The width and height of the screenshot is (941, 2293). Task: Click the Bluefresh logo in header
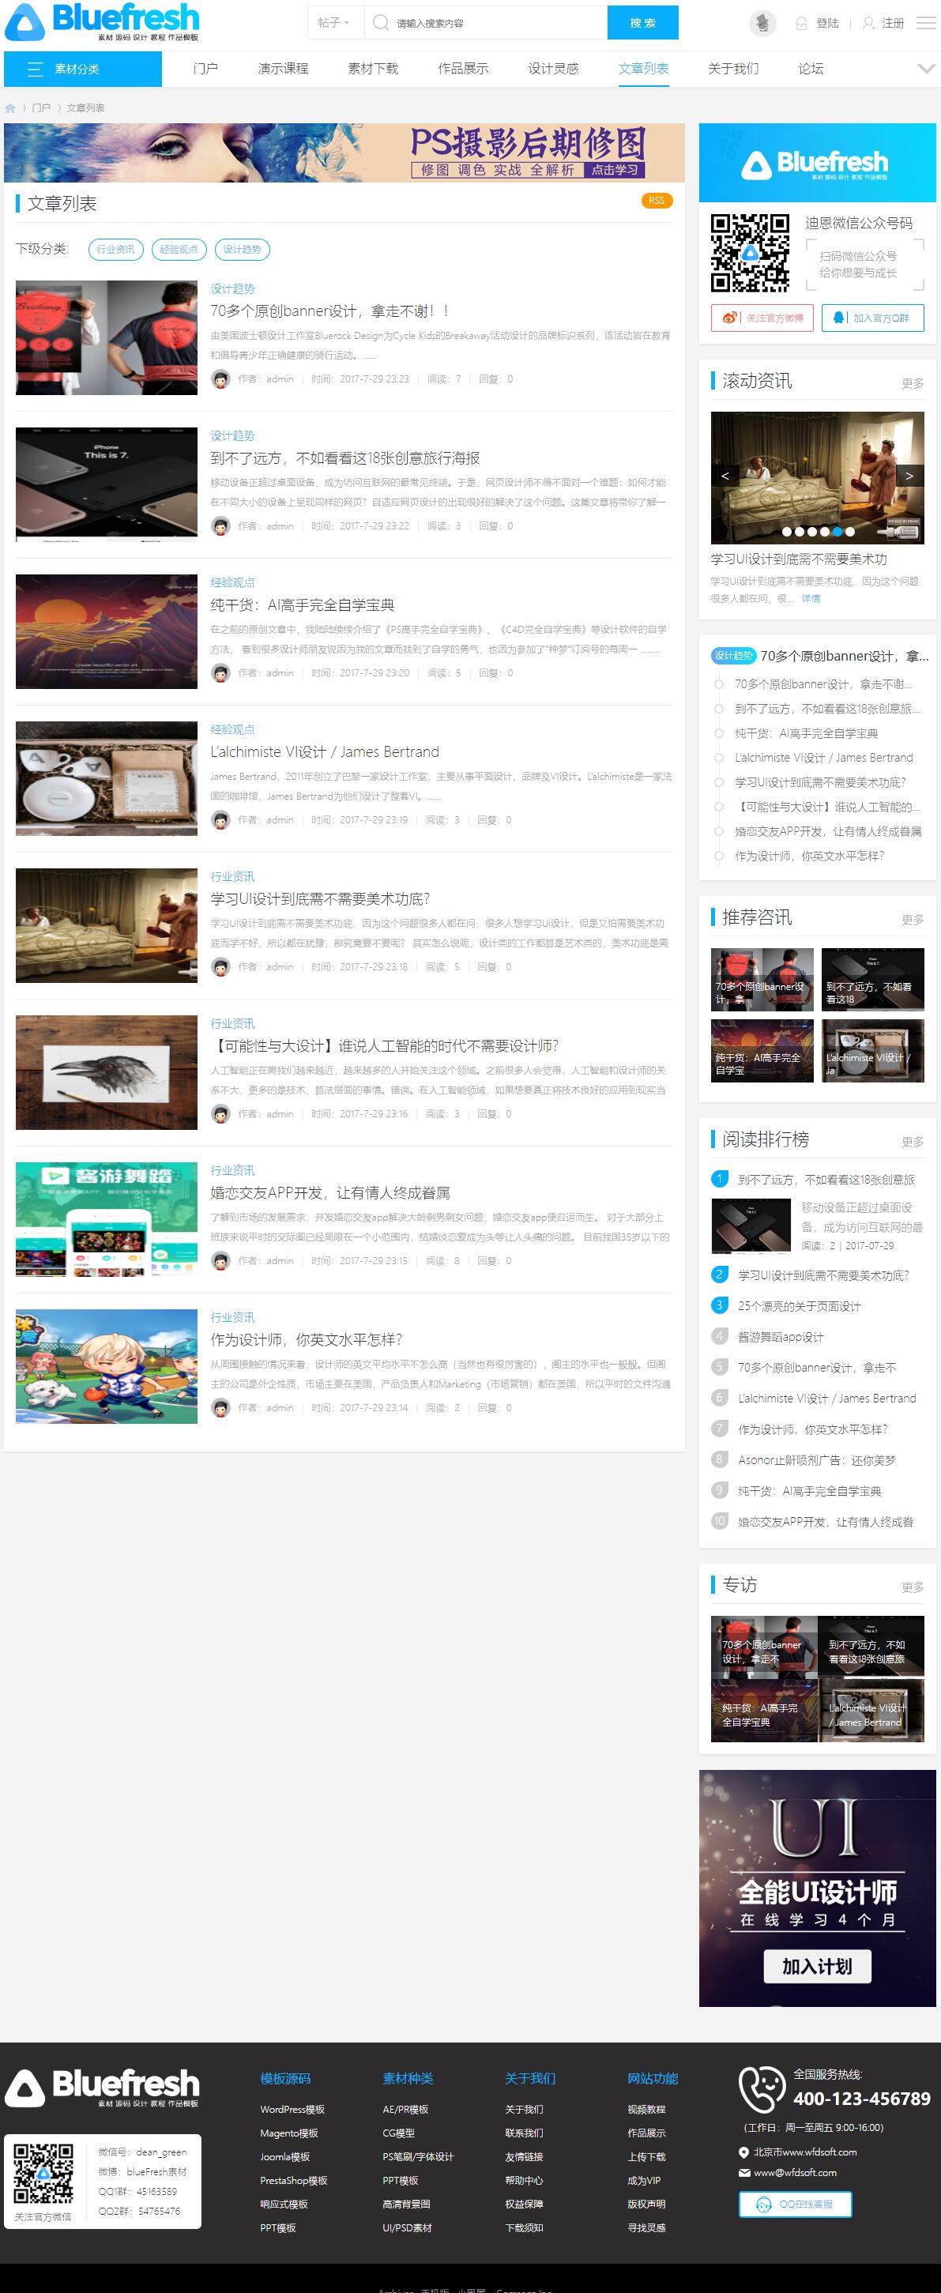pyautogui.click(x=103, y=22)
